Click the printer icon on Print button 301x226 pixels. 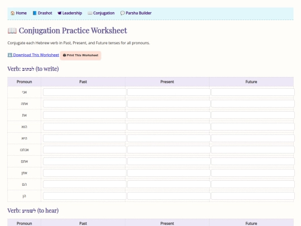pyautogui.click(x=65, y=55)
